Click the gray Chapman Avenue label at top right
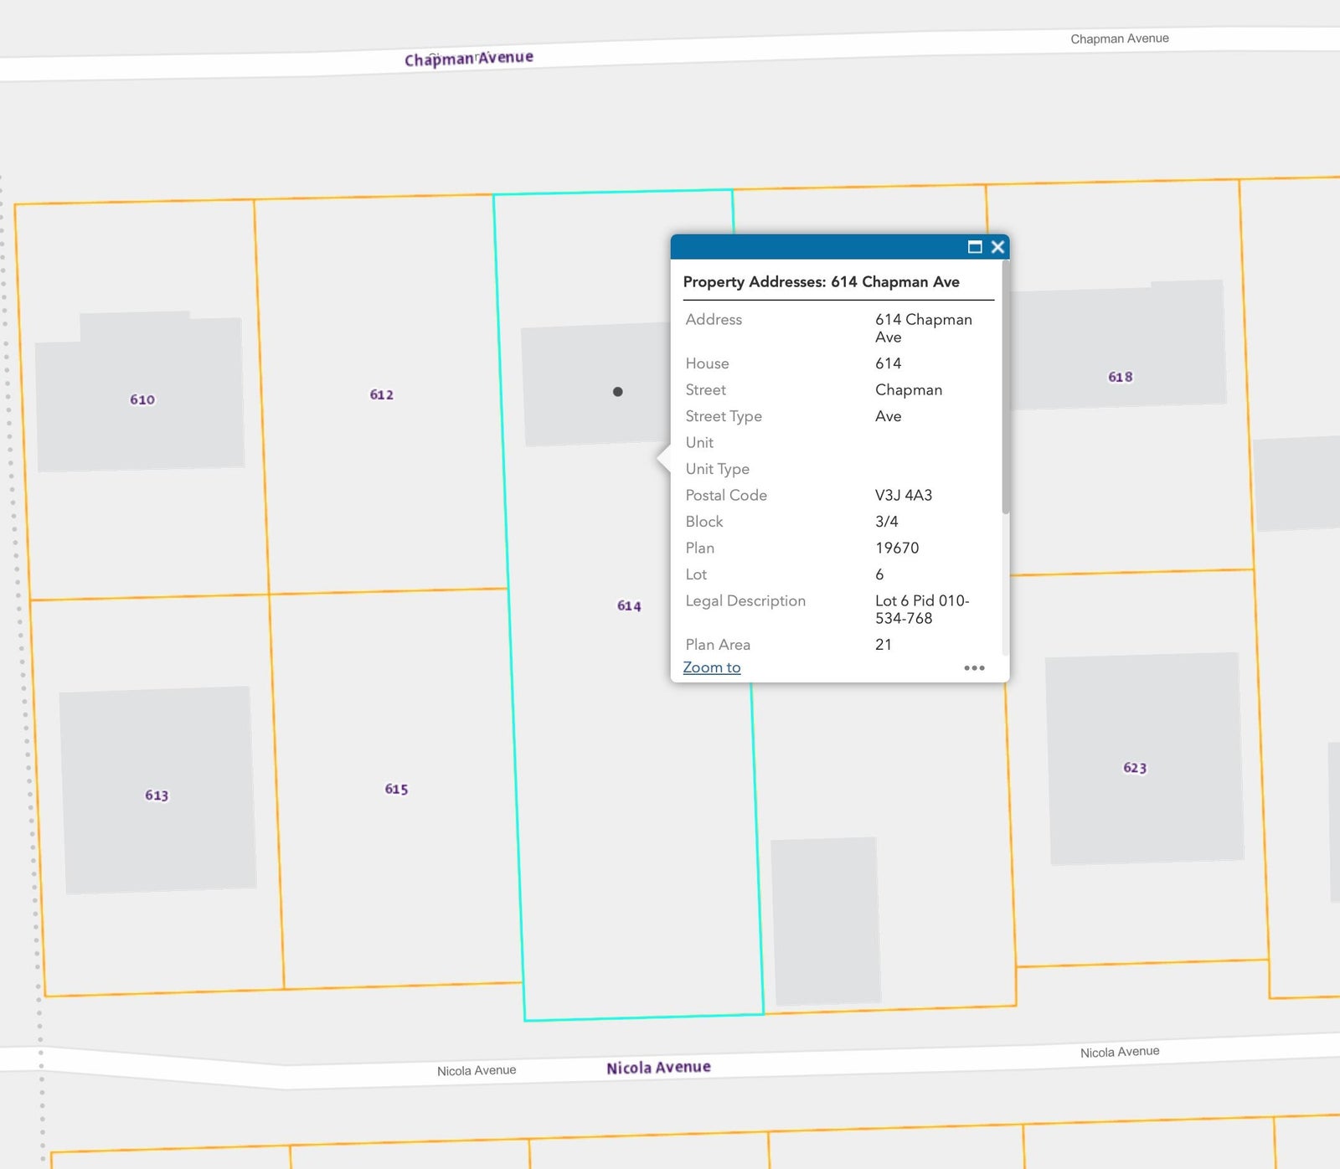The image size is (1340, 1169). [1119, 39]
